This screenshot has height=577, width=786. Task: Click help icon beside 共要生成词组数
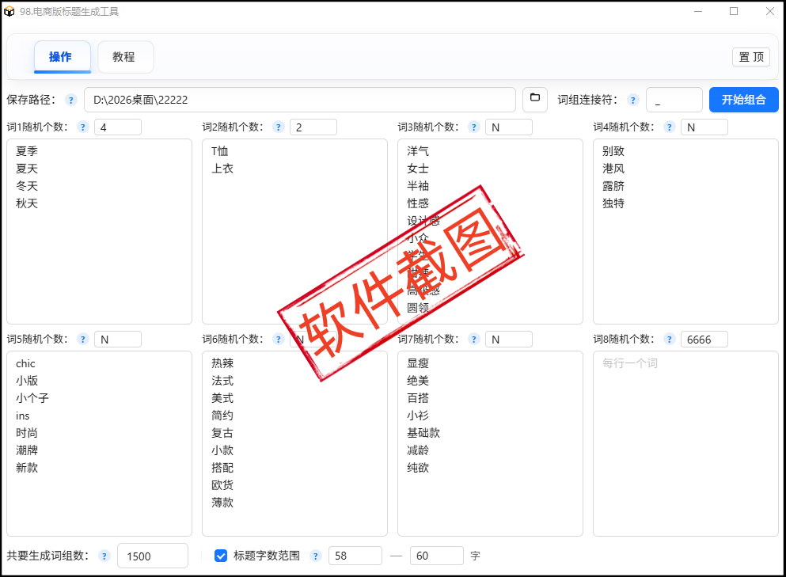click(x=104, y=556)
